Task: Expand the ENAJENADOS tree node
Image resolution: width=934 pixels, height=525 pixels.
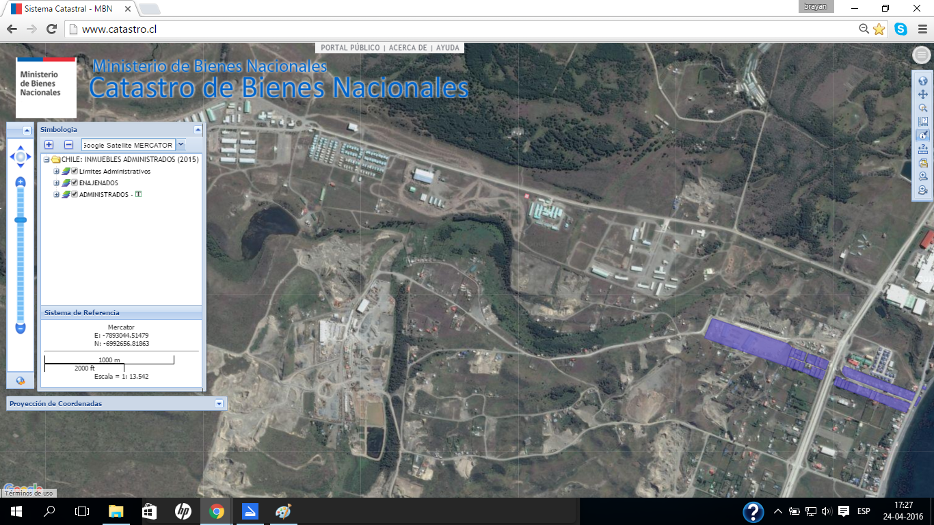Action: click(x=57, y=183)
